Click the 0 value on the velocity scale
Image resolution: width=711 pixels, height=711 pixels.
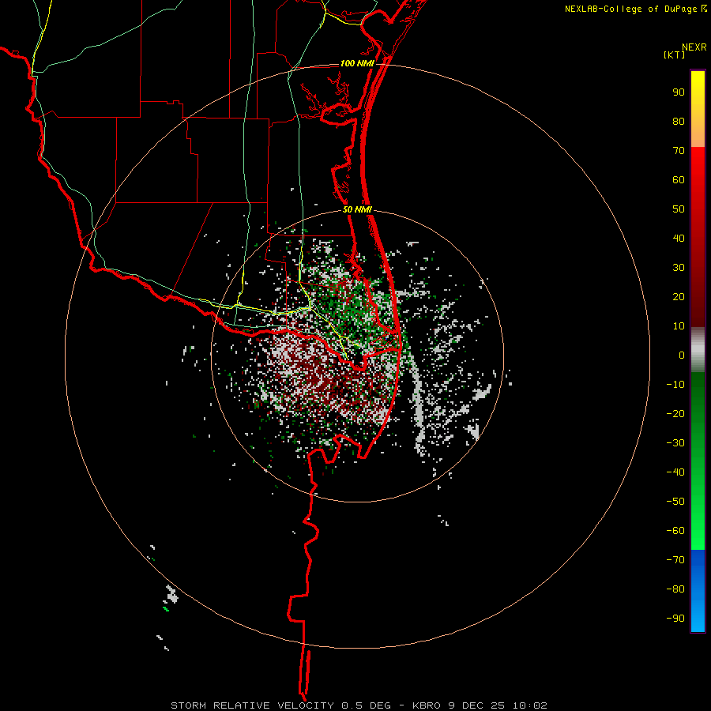coord(682,355)
